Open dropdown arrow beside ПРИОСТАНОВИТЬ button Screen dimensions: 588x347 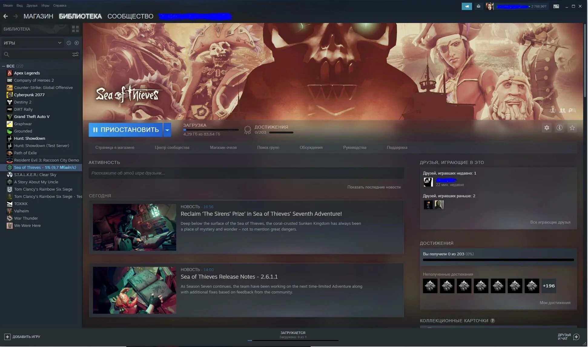167,130
